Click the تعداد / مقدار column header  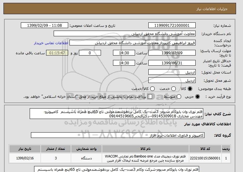56,149
